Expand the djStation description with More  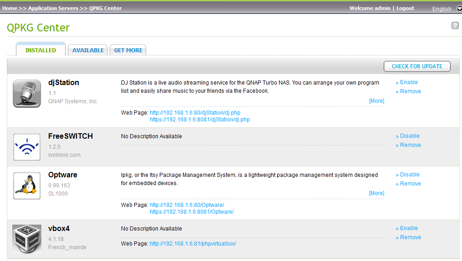[376, 101]
